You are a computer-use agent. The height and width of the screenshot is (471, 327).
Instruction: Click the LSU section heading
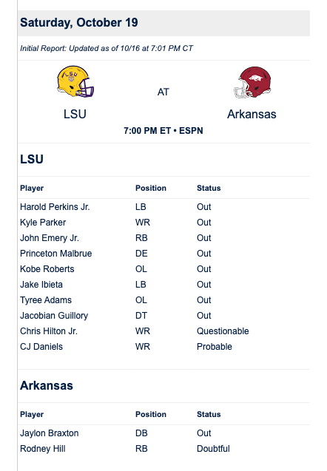click(32, 159)
